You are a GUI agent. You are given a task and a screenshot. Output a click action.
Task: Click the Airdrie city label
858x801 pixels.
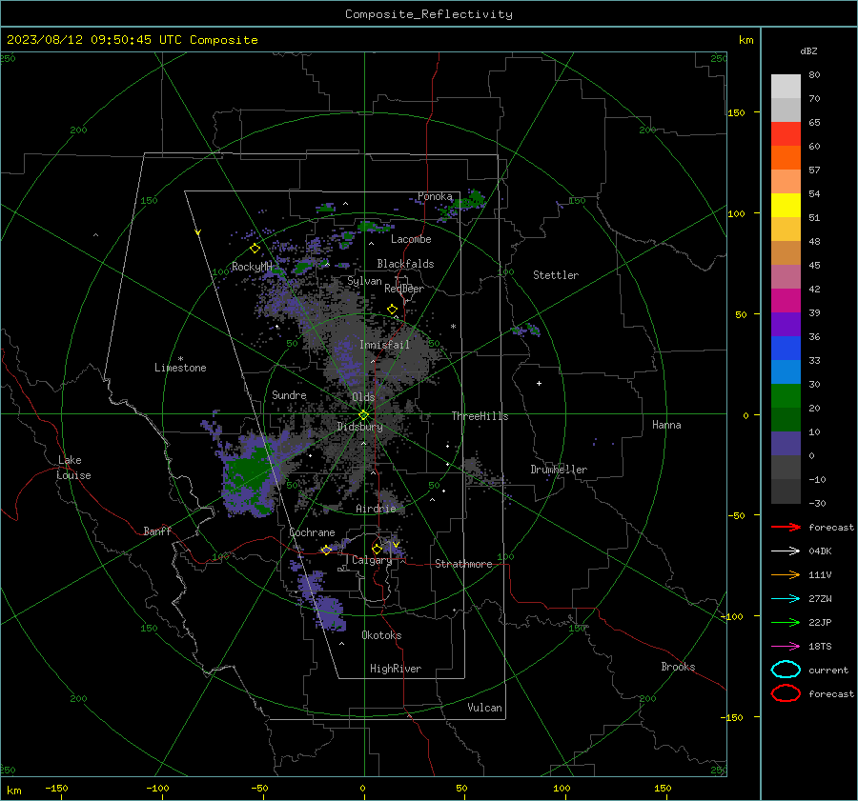coord(376,509)
